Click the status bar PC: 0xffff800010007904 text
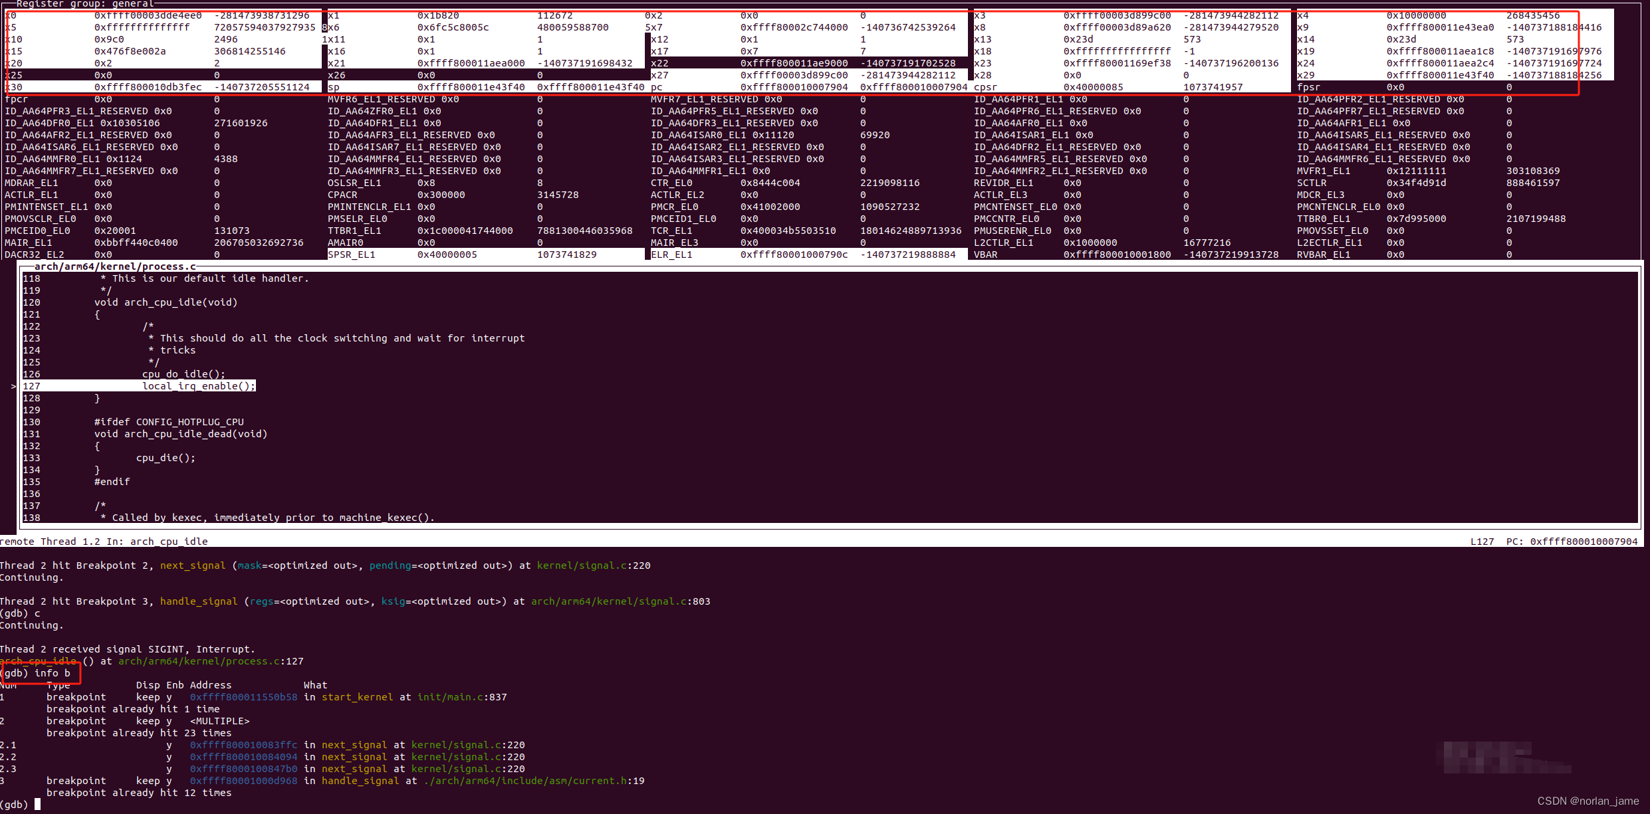The width and height of the screenshot is (1650, 814). [x=1572, y=542]
